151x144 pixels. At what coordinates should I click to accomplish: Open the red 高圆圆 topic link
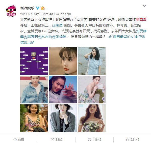pos(141,19)
